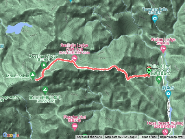The width and height of the screenshot is (185, 139).
Task: Open the Sanliujiu Lodge 369 Hut marker
Action: 75,58
